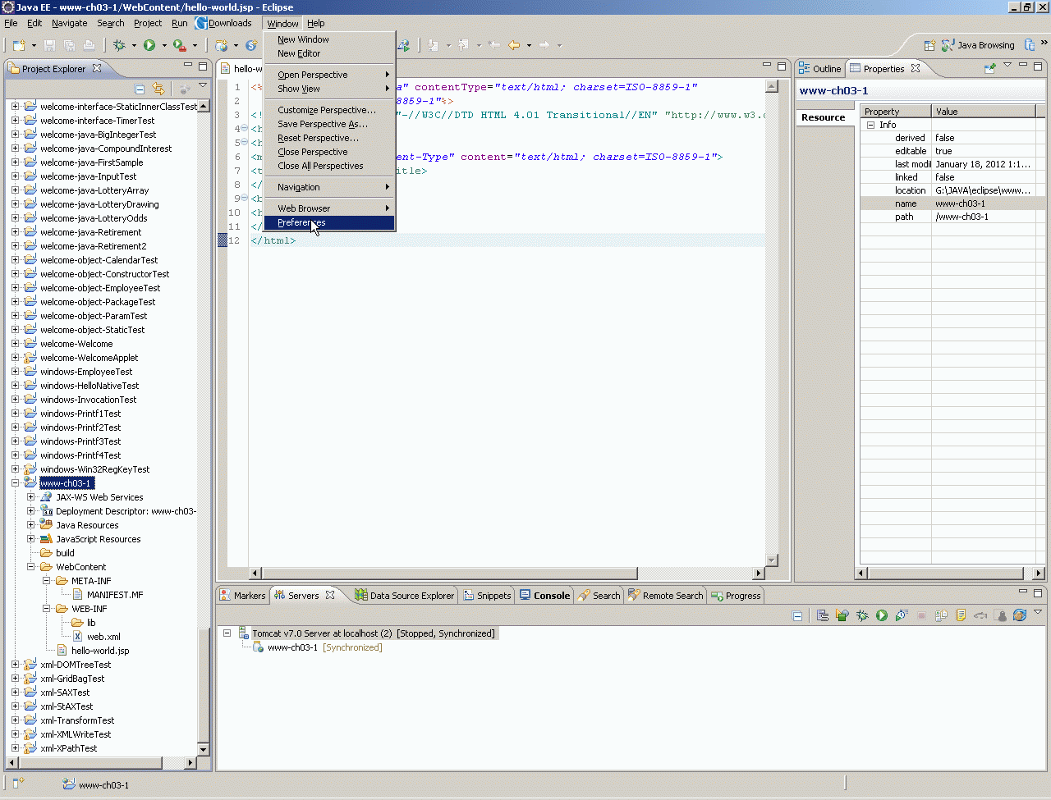Collapse the www-ch03-1 project tree node

pyautogui.click(x=15, y=483)
